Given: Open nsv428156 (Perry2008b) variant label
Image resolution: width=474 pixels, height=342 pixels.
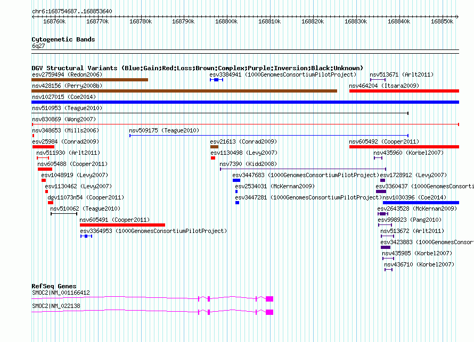Looking at the screenshot, I should click(x=67, y=86).
